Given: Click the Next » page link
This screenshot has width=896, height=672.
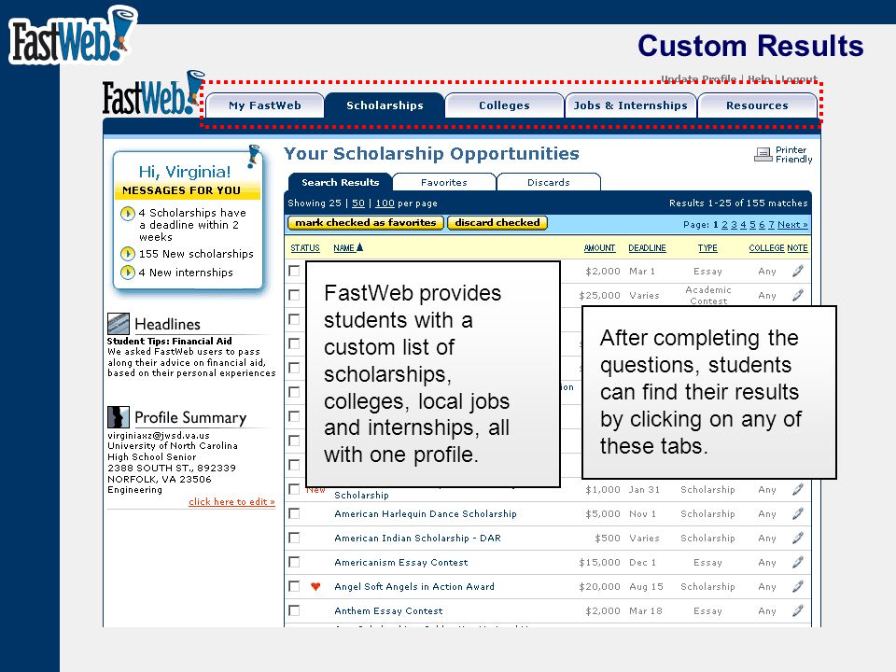Looking at the screenshot, I should click(792, 225).
